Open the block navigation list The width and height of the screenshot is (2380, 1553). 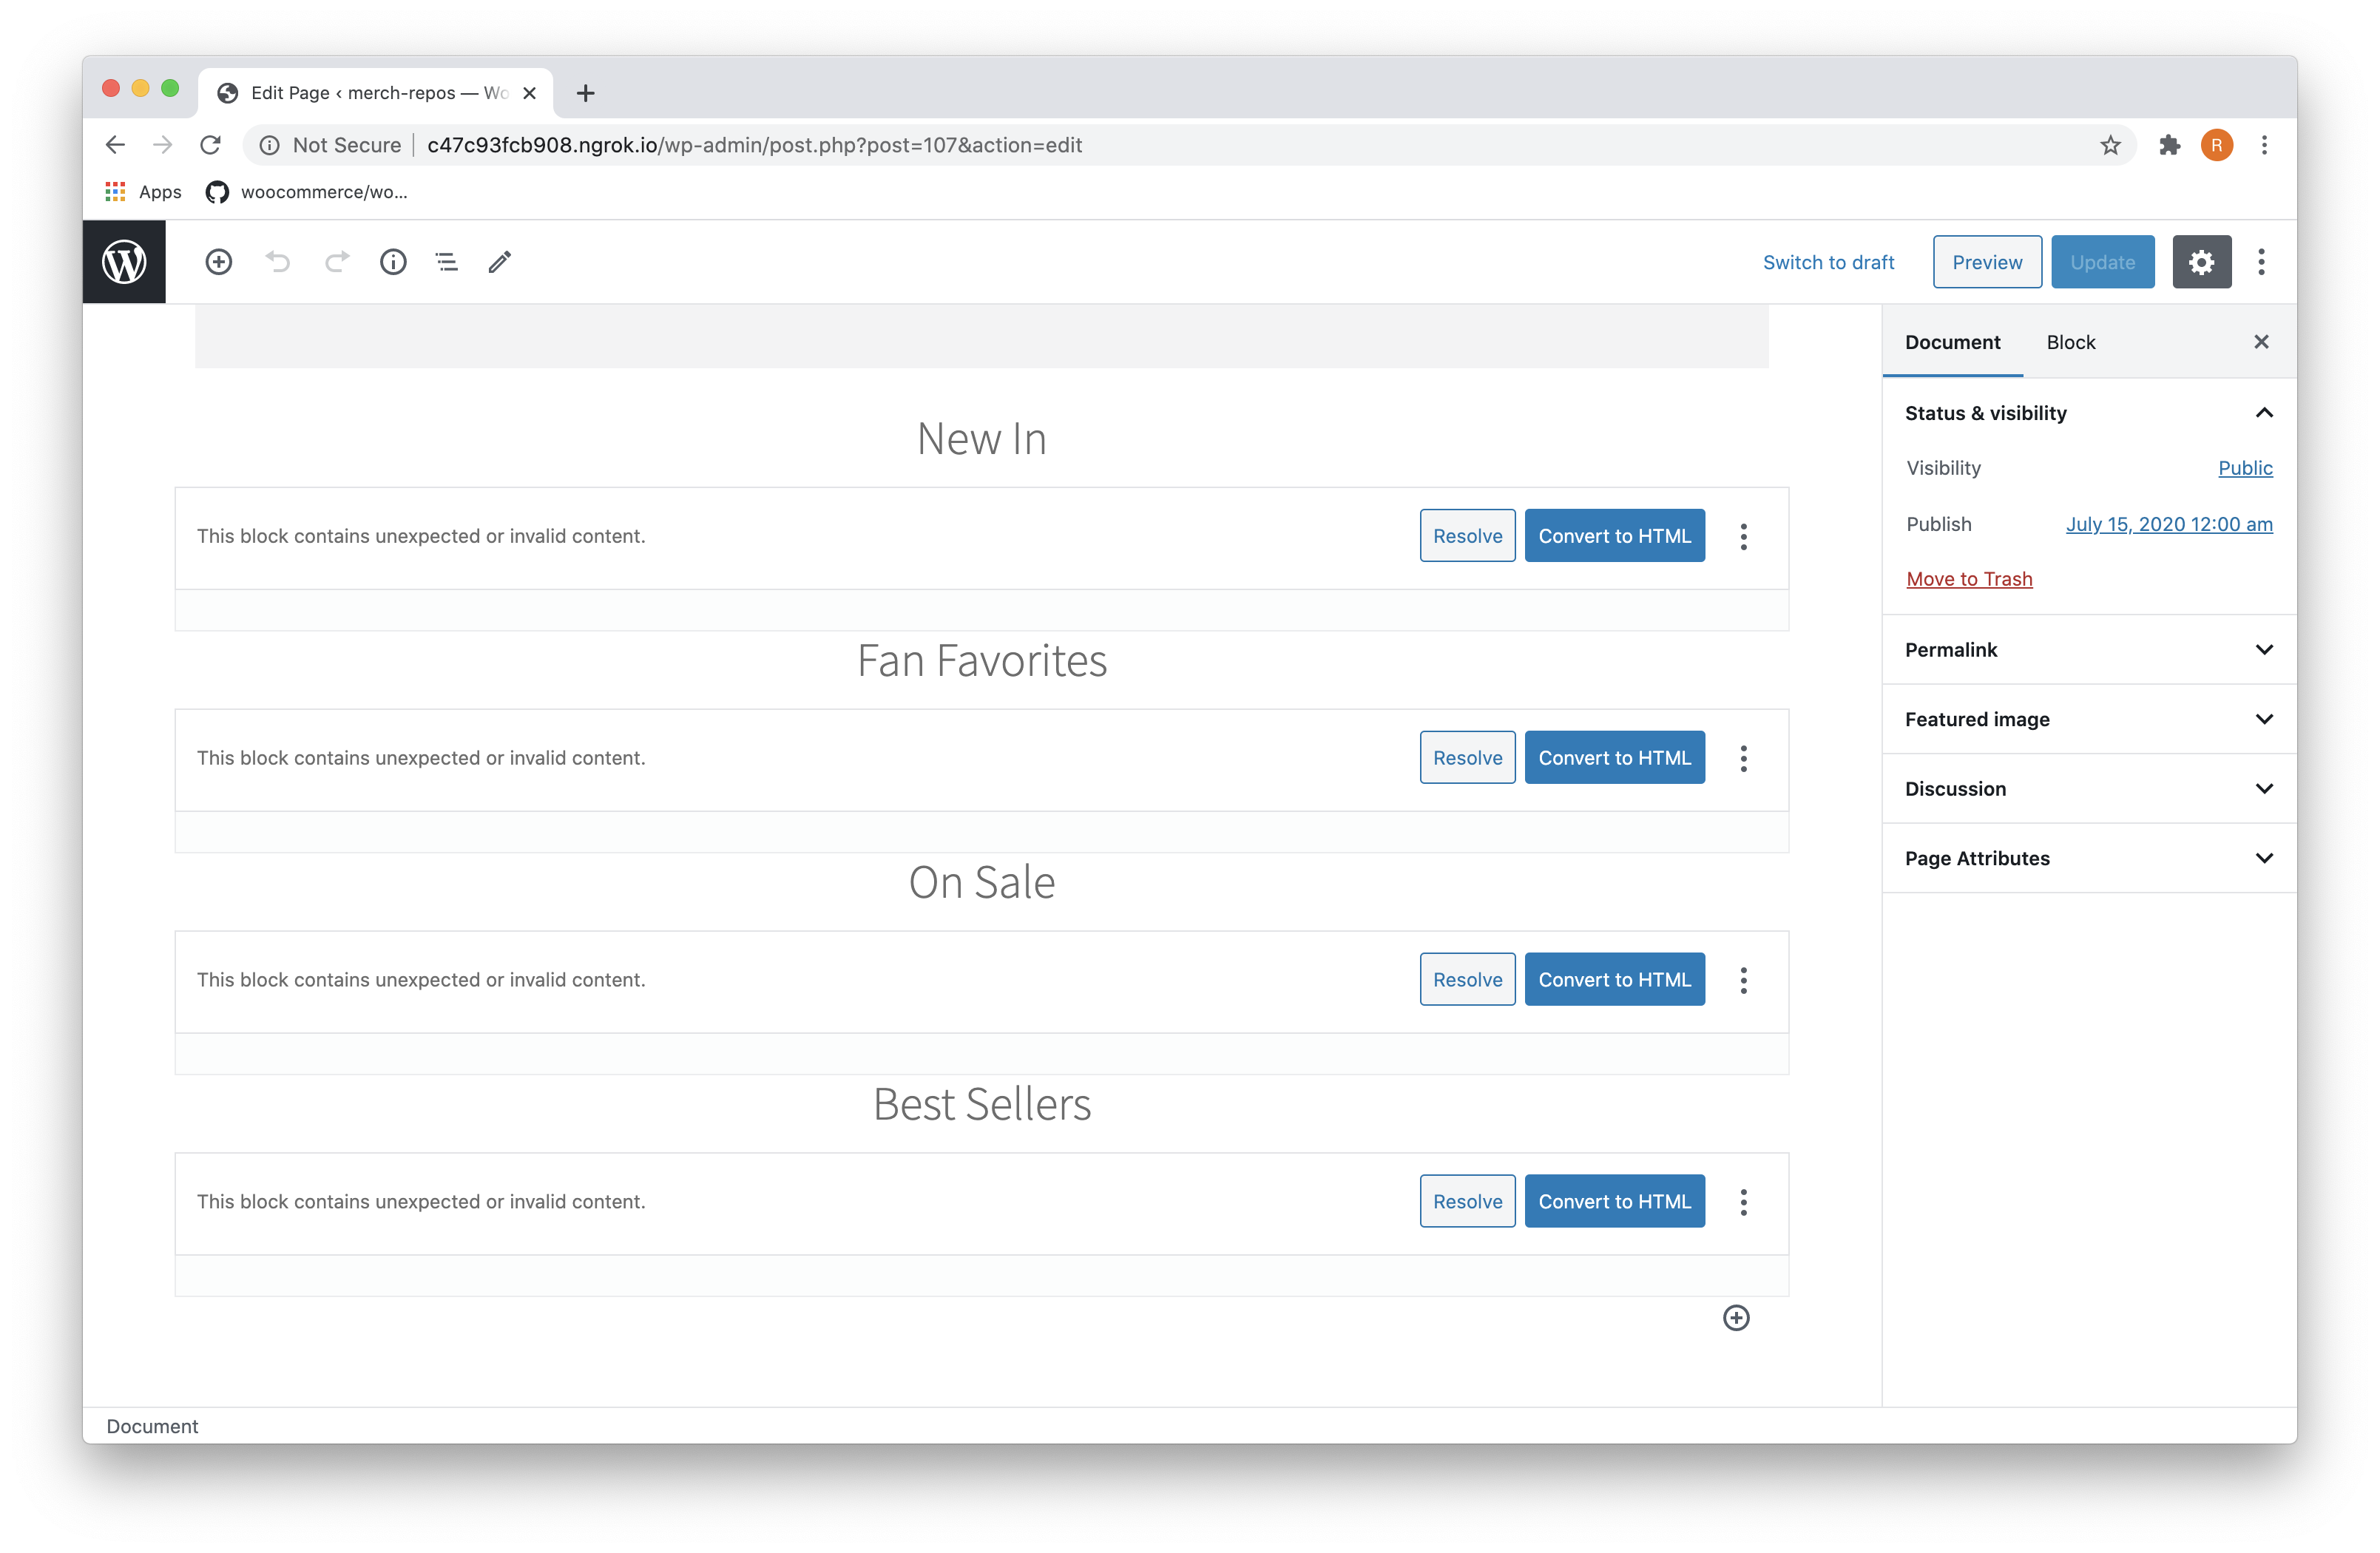[x=446, y=261]
